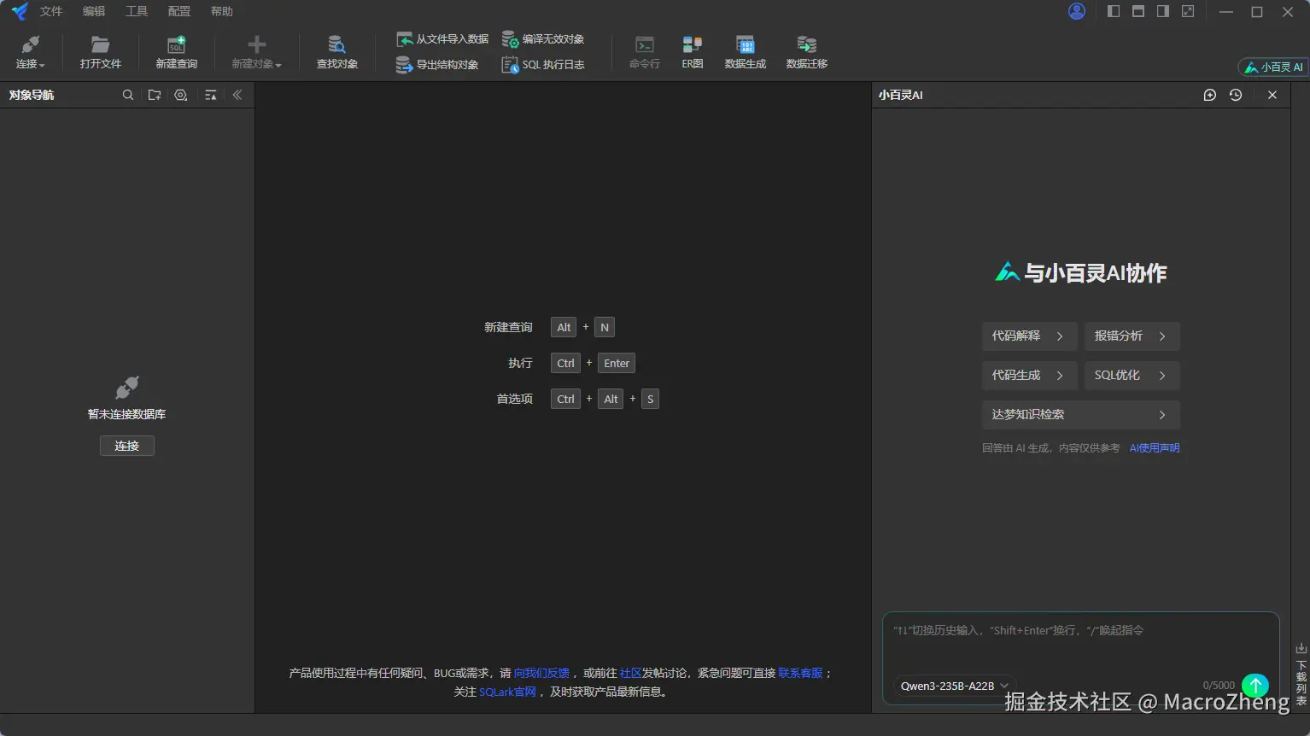1310x736 pixels.
Task: Click 编译无效对象 compile invalid objects
Action: coord(543,39)
